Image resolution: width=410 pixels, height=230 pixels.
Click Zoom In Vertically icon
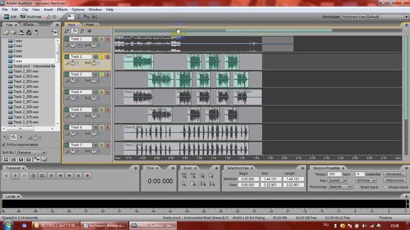pos(203,184)
